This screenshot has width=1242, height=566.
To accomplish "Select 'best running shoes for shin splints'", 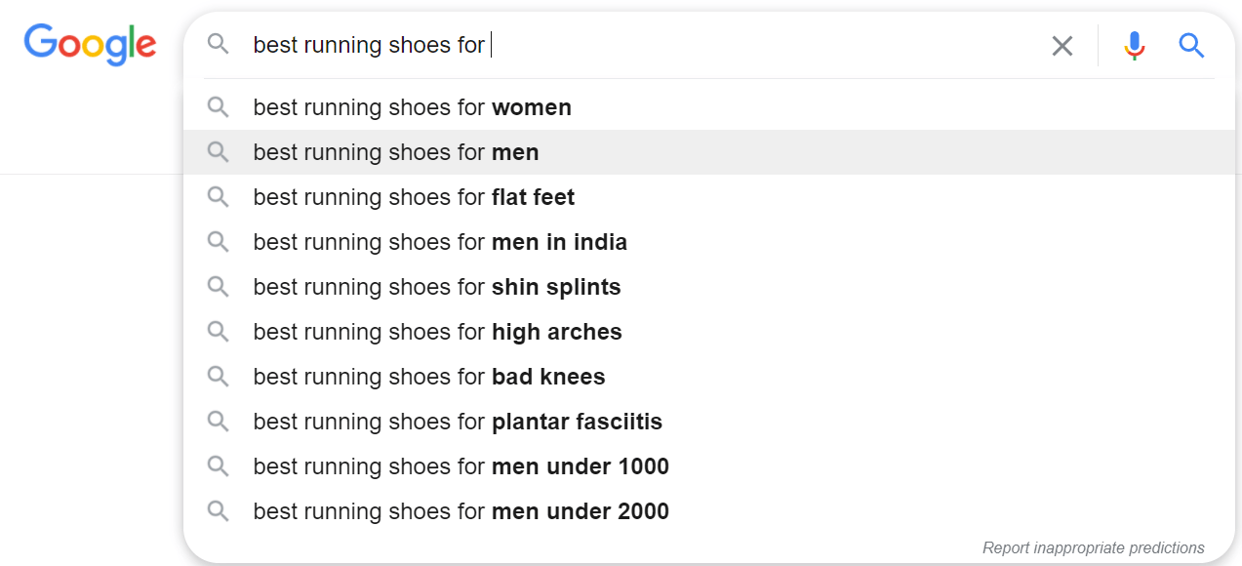I will pos(436,287).
